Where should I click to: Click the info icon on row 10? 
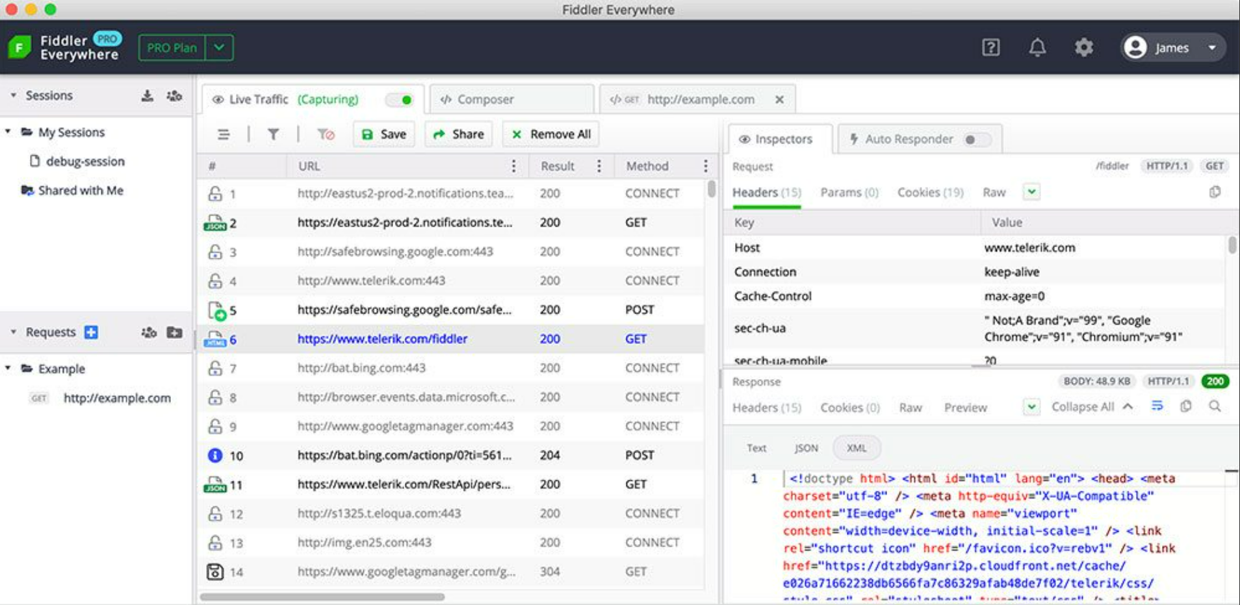pos(214,455)
